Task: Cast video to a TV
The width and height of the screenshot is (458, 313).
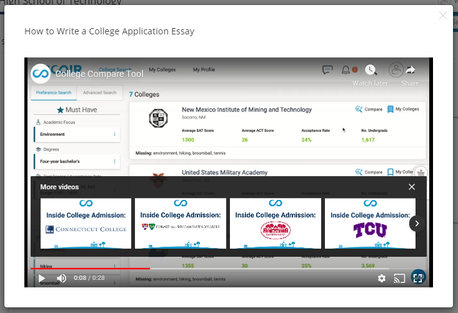Action: point(399,279)
